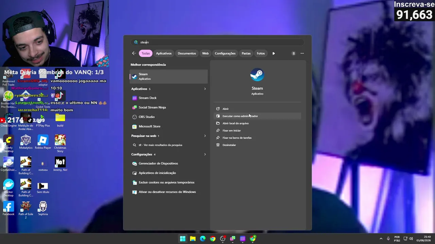
Task: Select the Docker Desktop shortcut
Action: click(x=8, y=188)
